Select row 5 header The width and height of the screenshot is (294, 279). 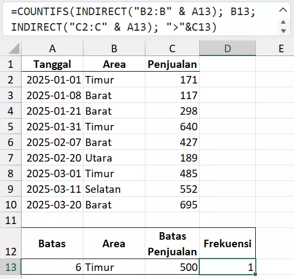click(x=11, y=127)
